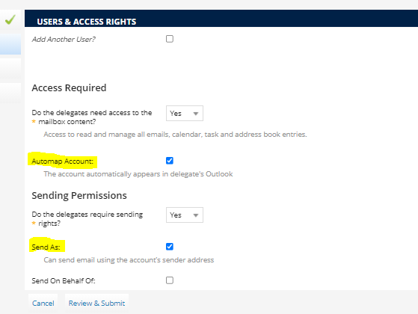Click the Send On Behalf Of label
Screen dimensions: 418x314
tap(64, 280)
